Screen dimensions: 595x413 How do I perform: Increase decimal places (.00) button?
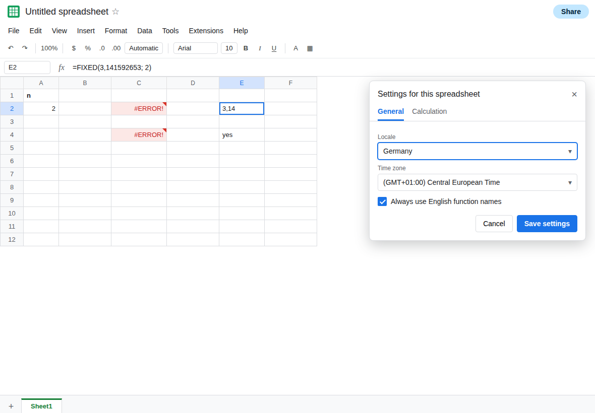tap(116, 48)
